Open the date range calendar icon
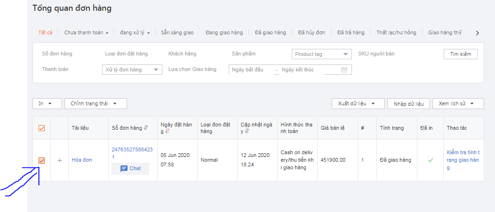495x212 pixels. (x=344, y=70)
